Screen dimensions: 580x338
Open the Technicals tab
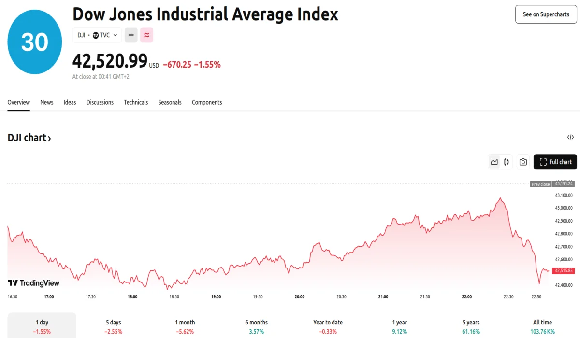click(136, 102)
